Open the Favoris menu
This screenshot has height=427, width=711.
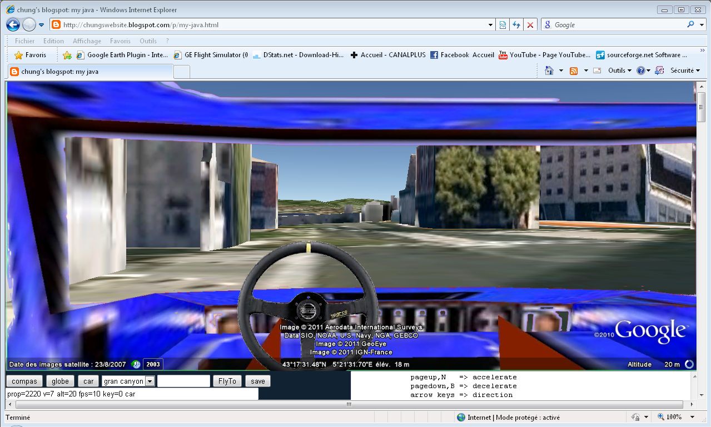click(120, 41)
